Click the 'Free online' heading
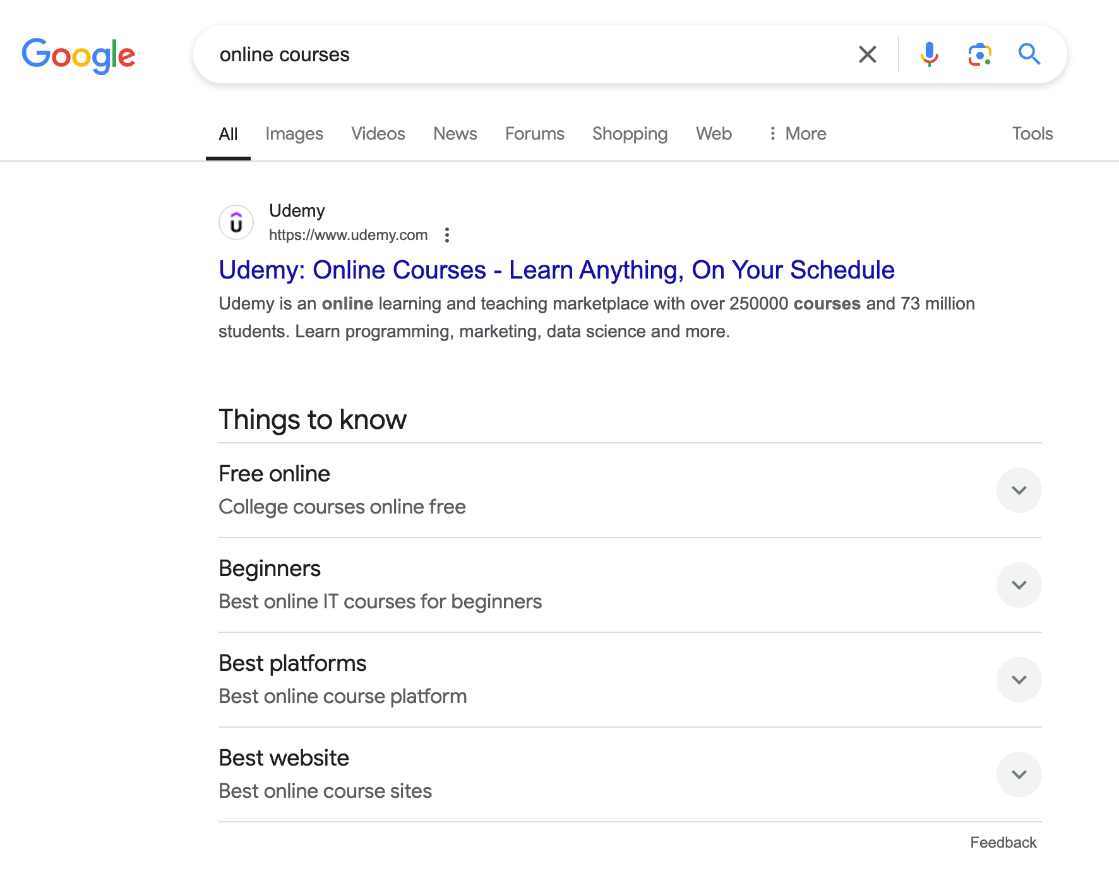The width and height of the screenshot is (1119, 878). pyautogui.click(x=274, y=474)
